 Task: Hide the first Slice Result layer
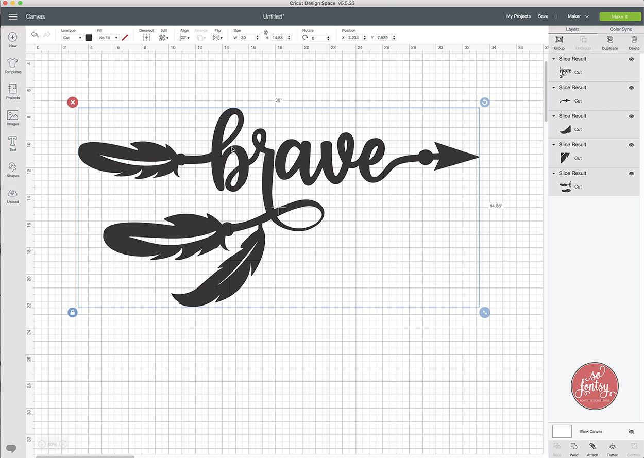pos(631,59)
